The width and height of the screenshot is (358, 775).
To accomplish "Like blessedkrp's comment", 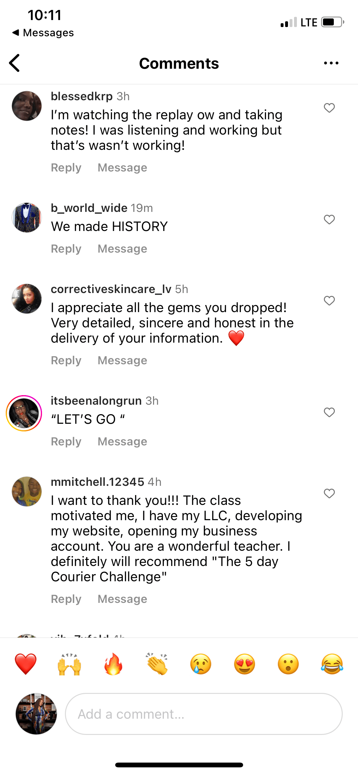I will click(x=329, y=108).
